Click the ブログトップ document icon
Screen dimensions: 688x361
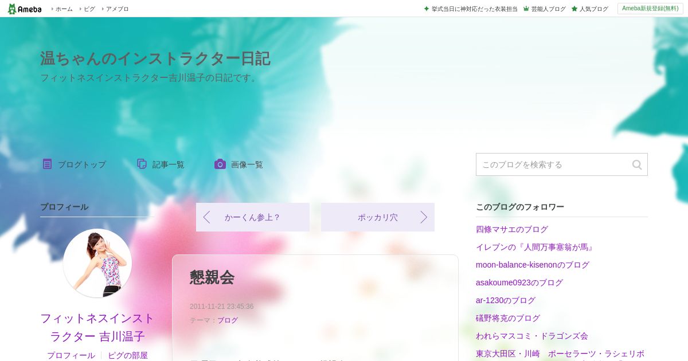(x=48, y=164)
